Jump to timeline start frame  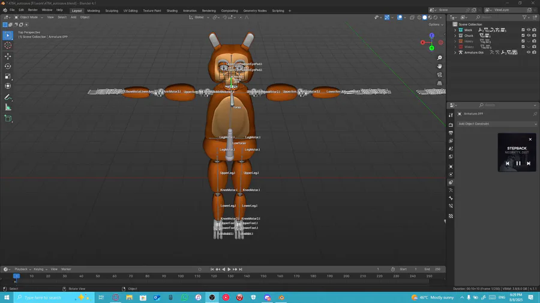212,269
